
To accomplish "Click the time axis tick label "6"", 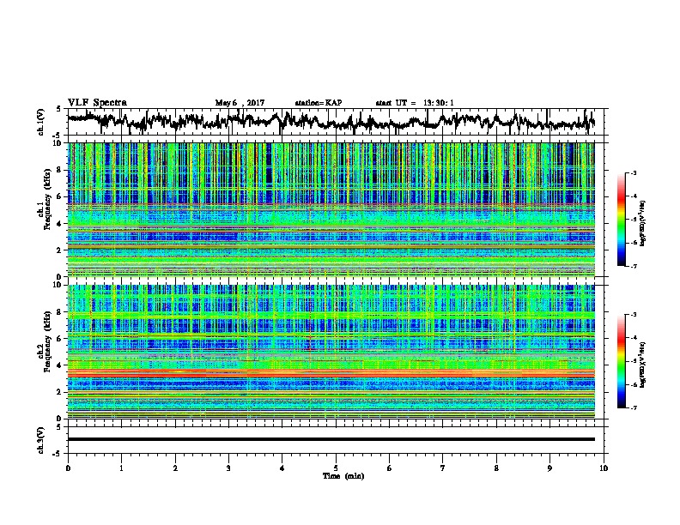I will [390, 468].
